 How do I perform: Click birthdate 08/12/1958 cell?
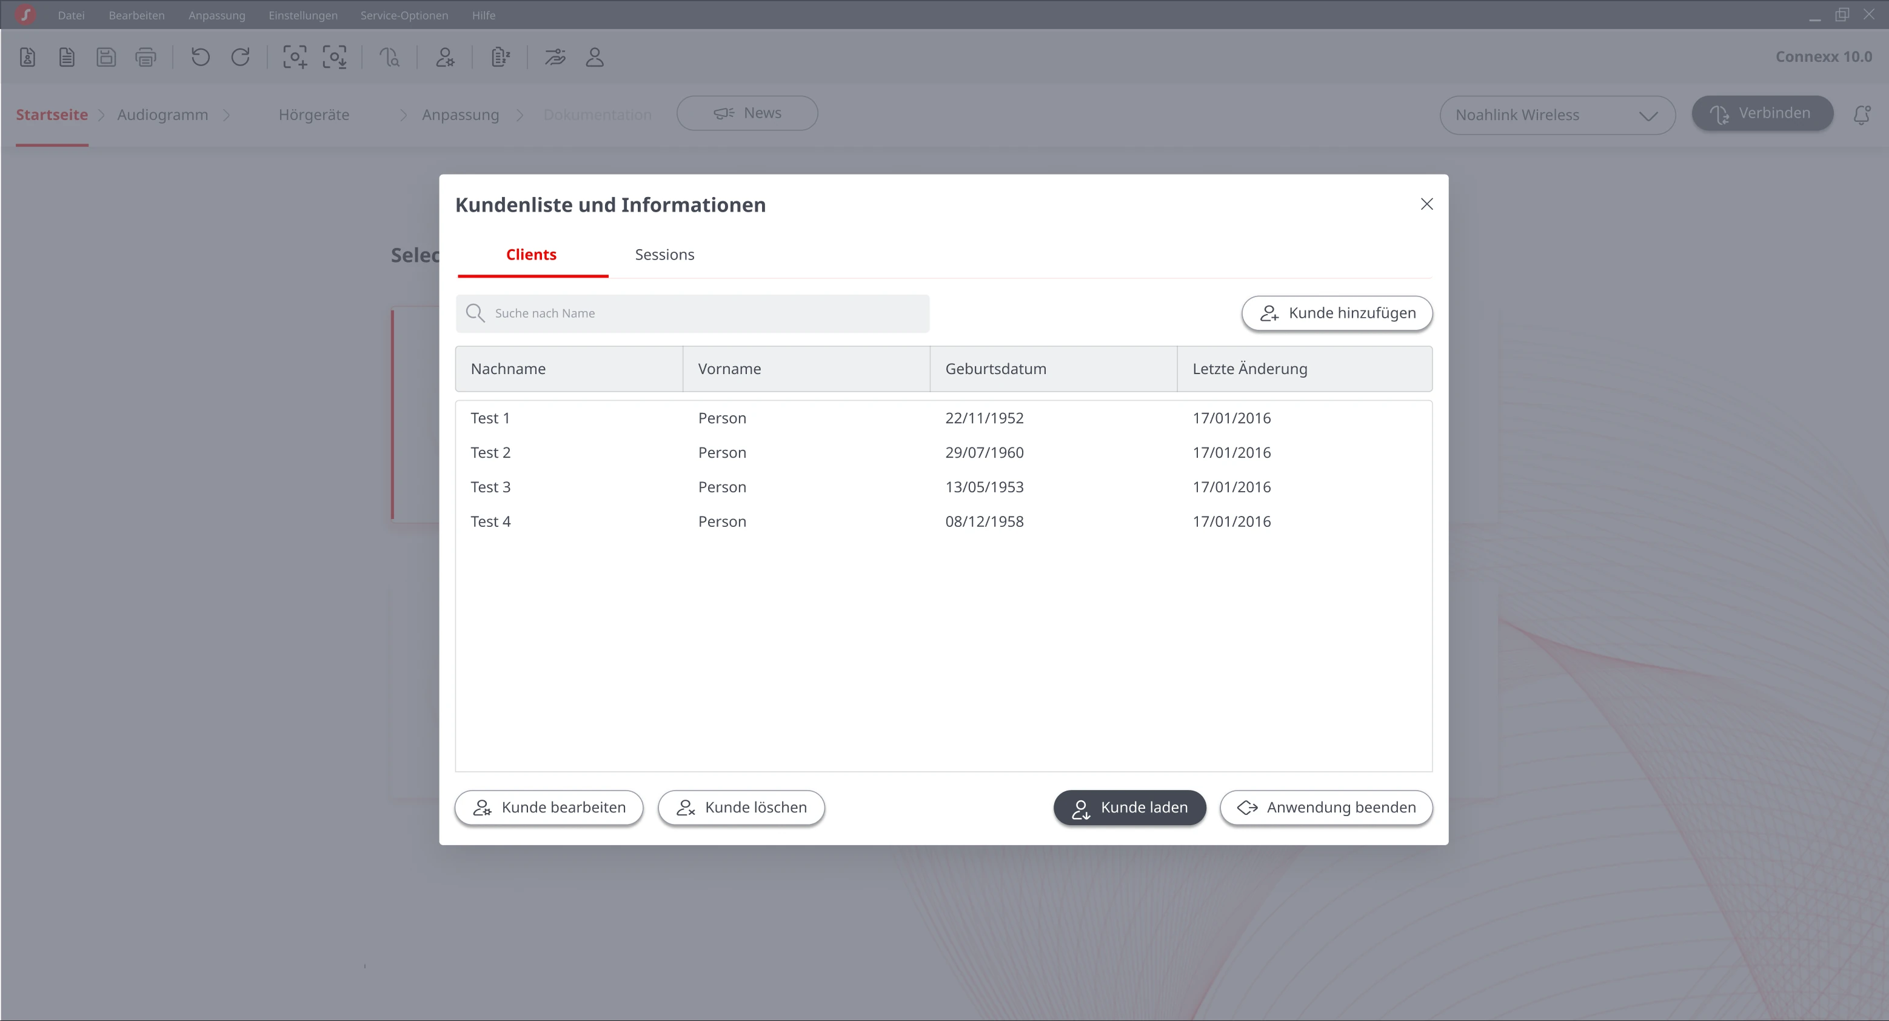coord(984,521)
